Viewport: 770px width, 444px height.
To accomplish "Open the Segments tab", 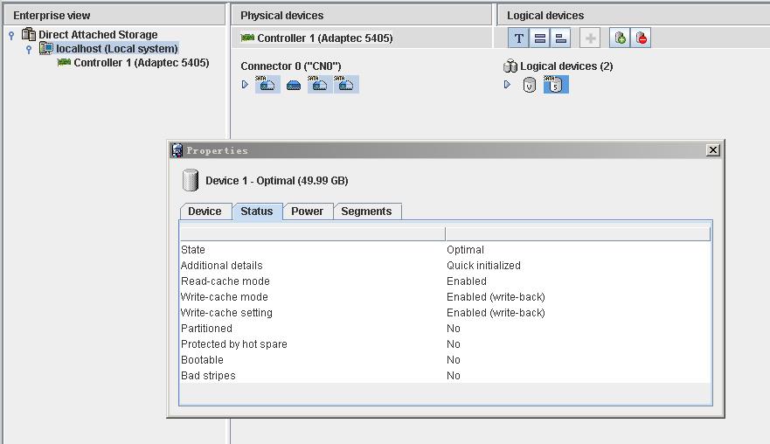I will (x=366, y=212).
